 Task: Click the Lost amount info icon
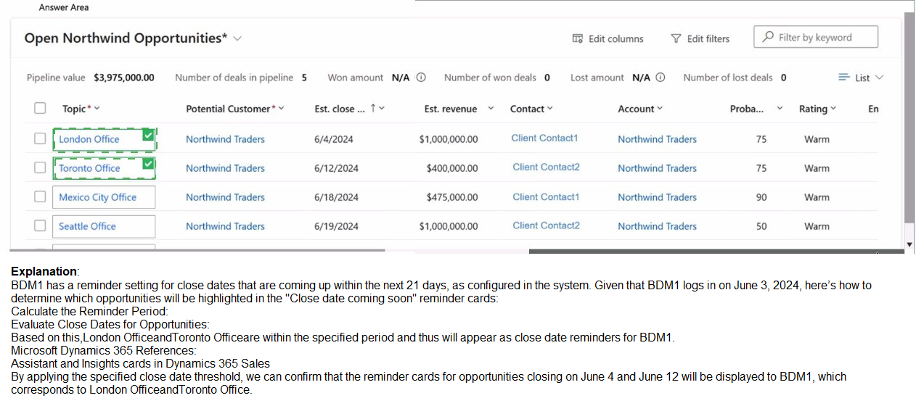coord(660,78)
